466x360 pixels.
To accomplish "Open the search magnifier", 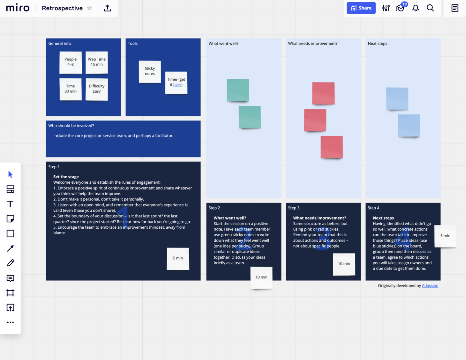I will coord(430,8).
